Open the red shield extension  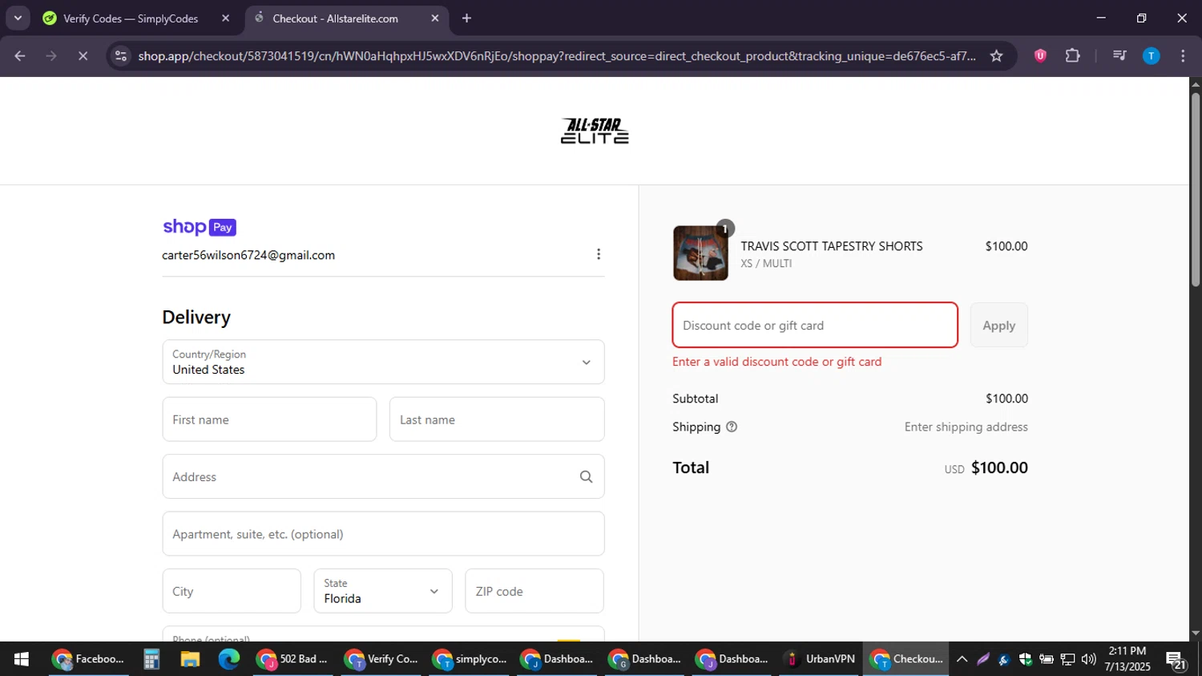coord(1040,56)
